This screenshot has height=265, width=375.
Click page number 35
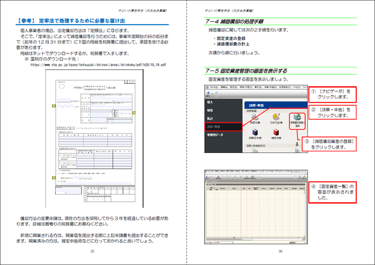pyautogui.click(x=93, y=251)
